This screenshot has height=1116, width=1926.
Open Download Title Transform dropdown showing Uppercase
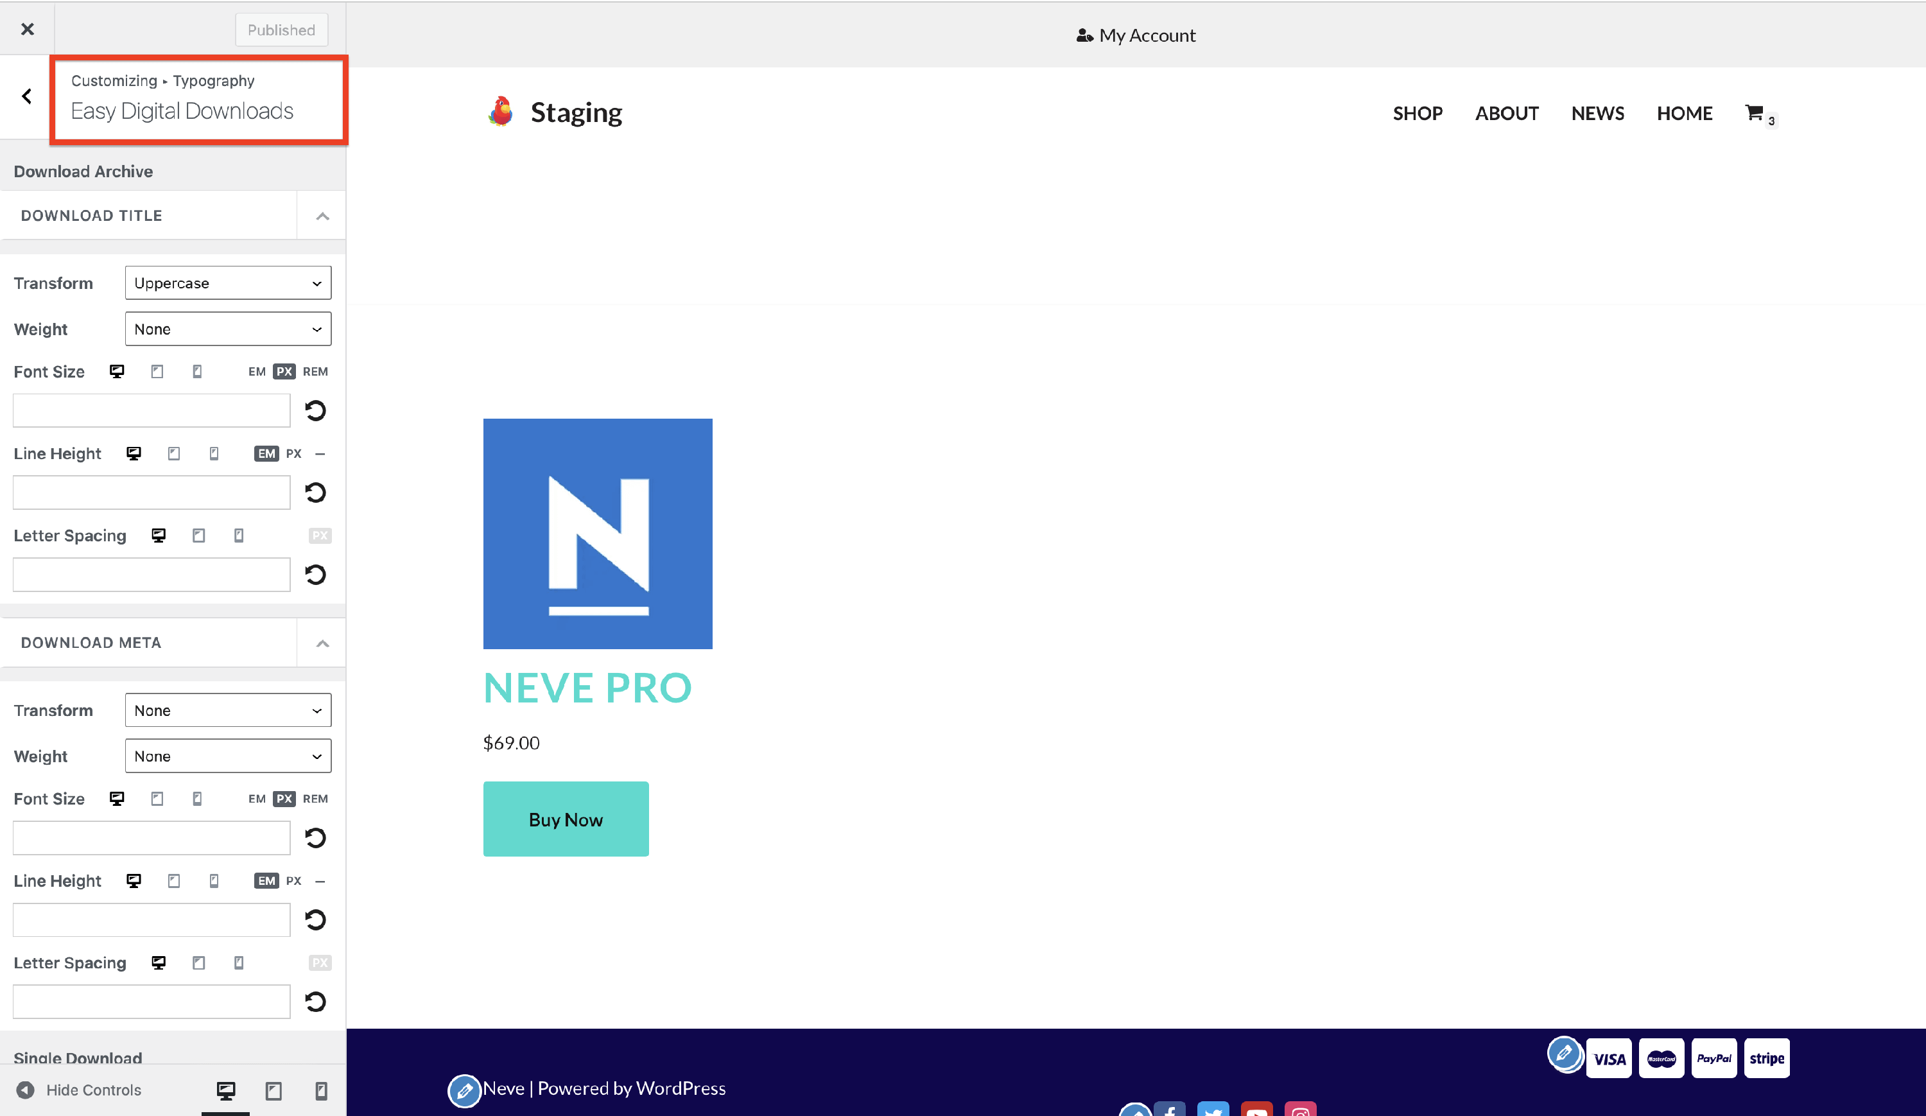[x=228, y=284]
